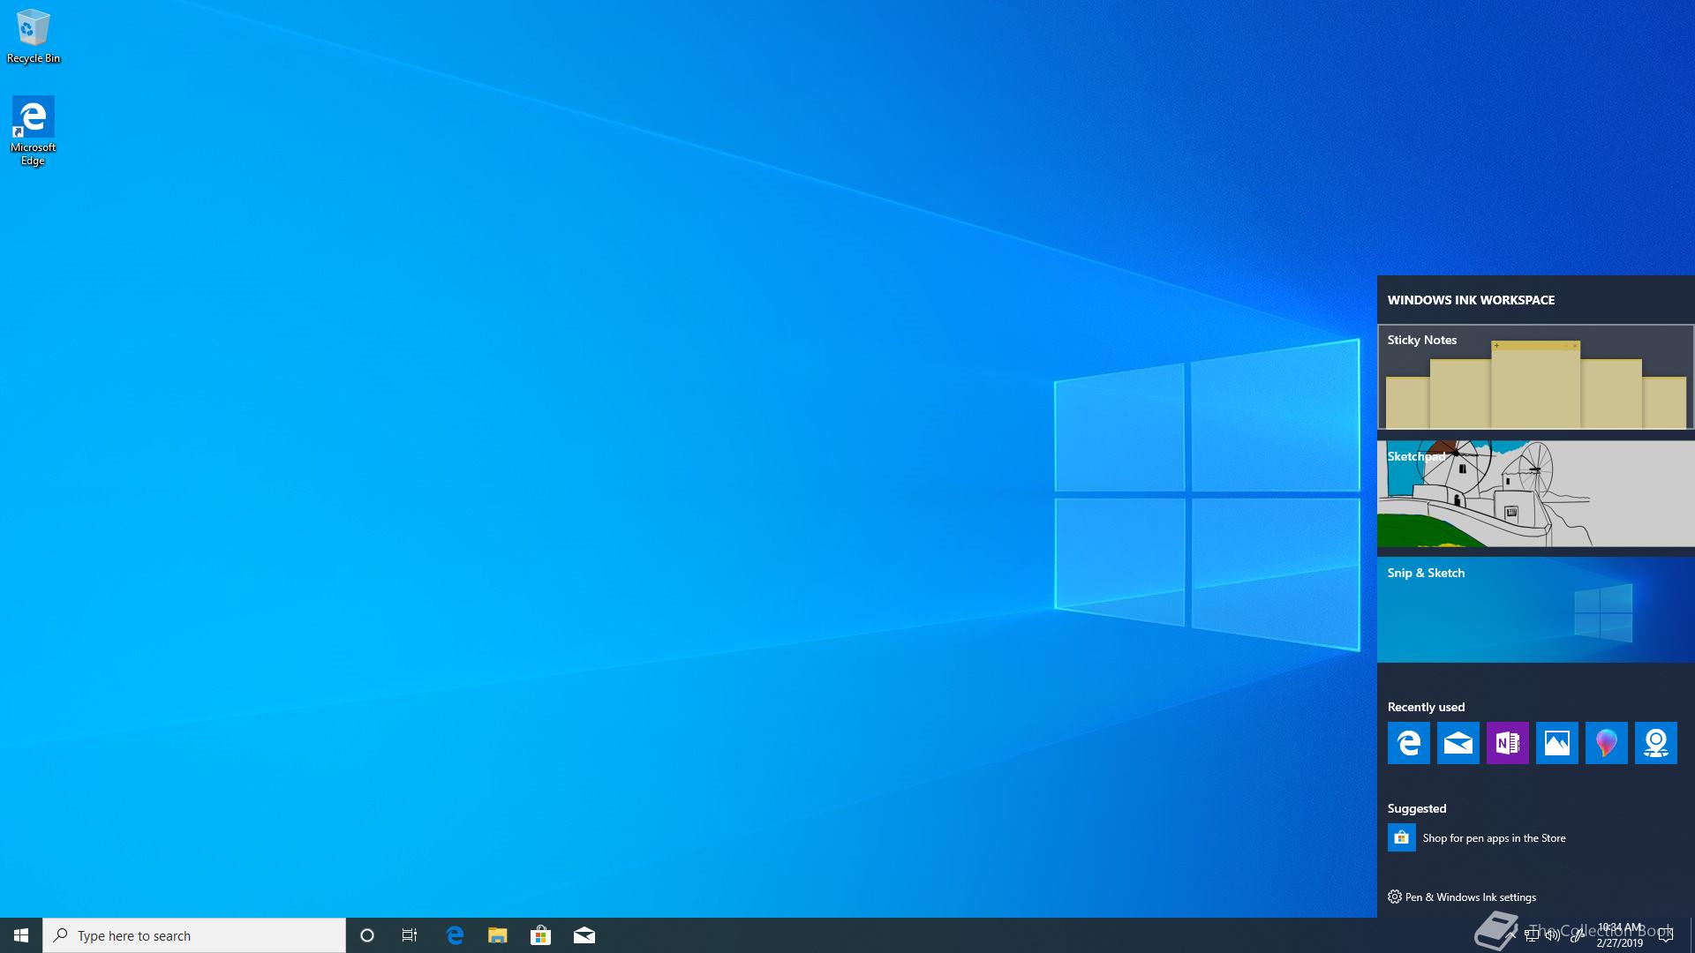The image size is (1695, 953).
Task: Click the Windows Ink Workspace tray icon
Action: click(1578, 935)
